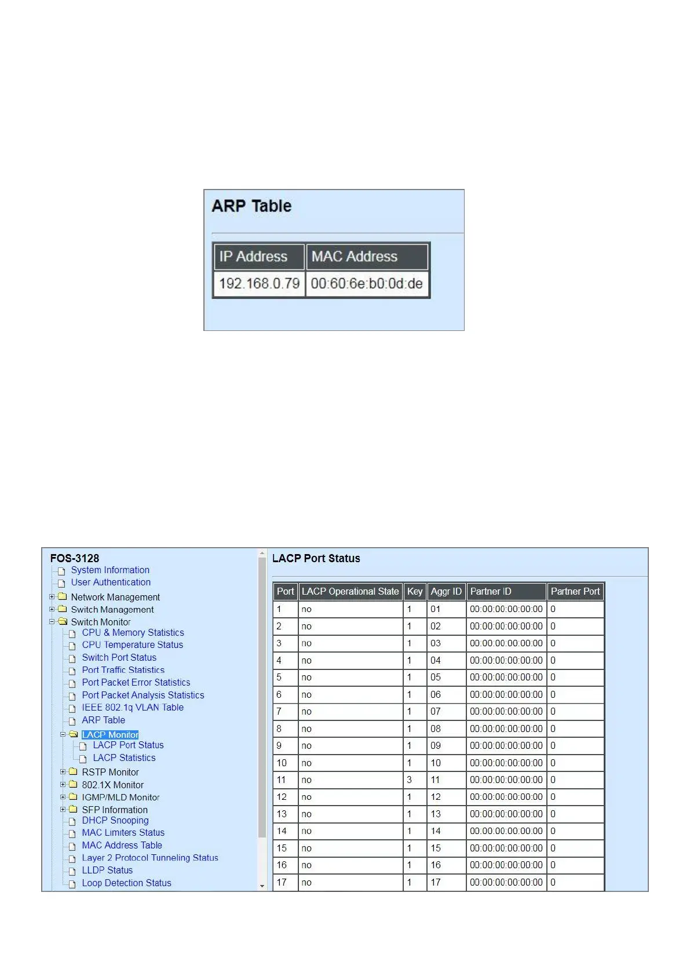Click Switch Port Status page icon

click(72, 659)
